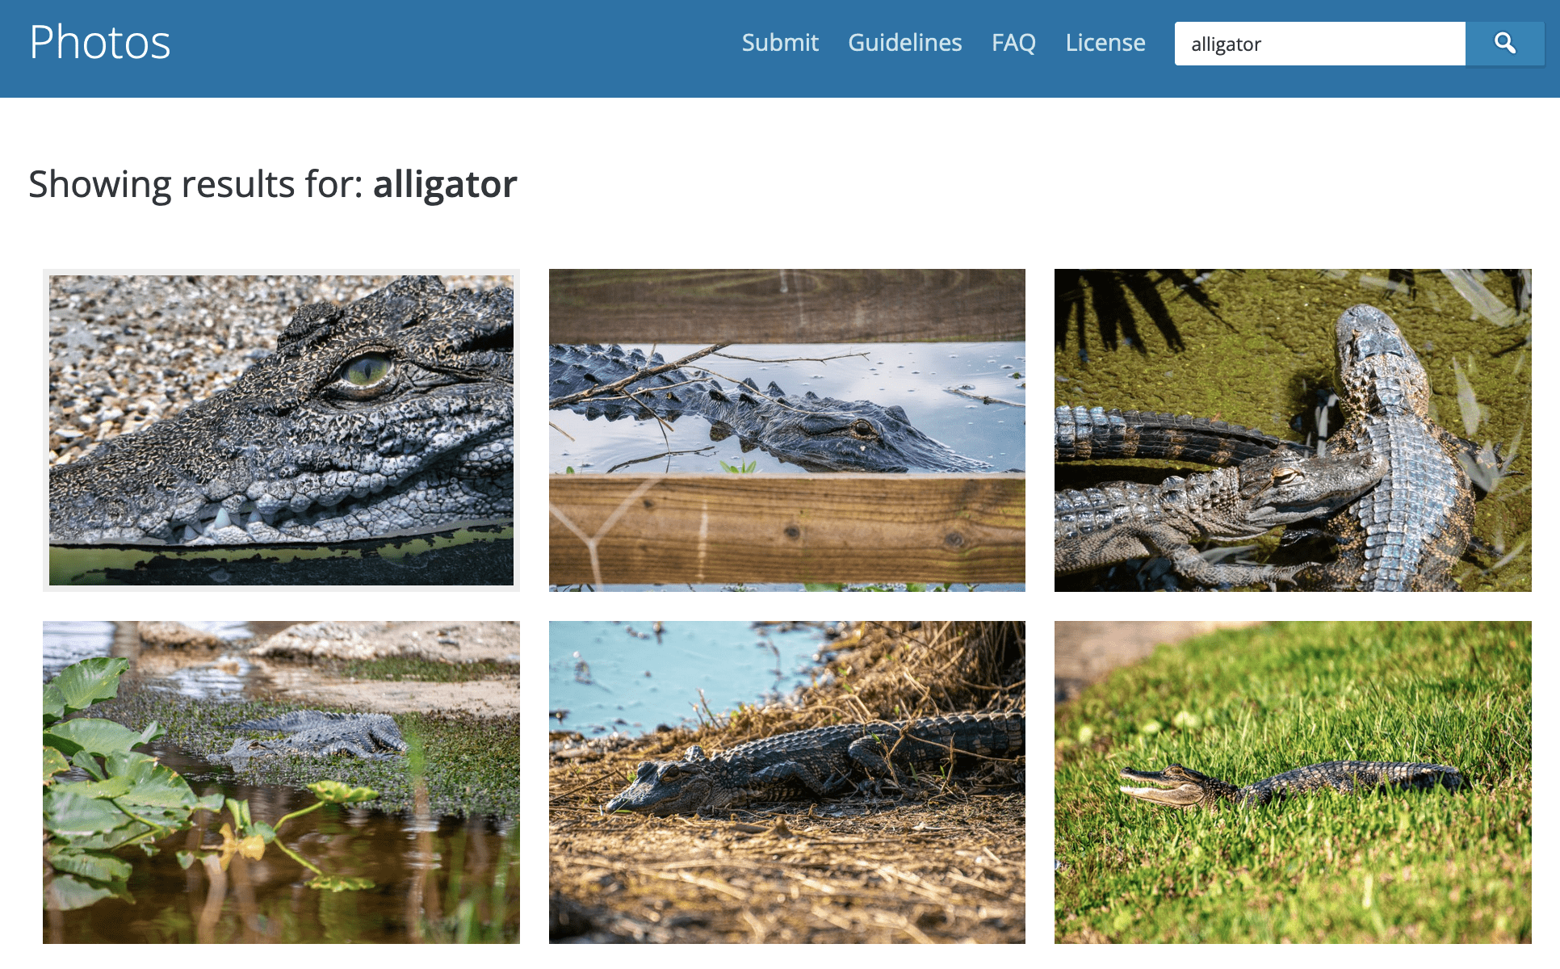Open the baby alligator on grass photo
Viewport: 1560px width, 969px height.
click(x=1293, y=782)
